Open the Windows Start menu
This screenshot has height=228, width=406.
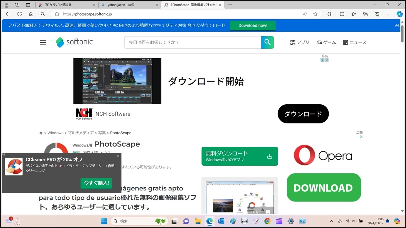pyautogui.click(x=104, y=221)
